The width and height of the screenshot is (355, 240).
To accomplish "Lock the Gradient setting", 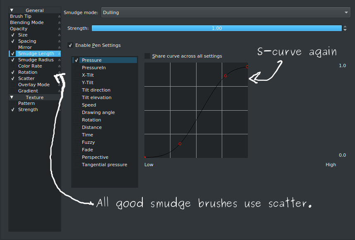I will (x=59, y=90).
